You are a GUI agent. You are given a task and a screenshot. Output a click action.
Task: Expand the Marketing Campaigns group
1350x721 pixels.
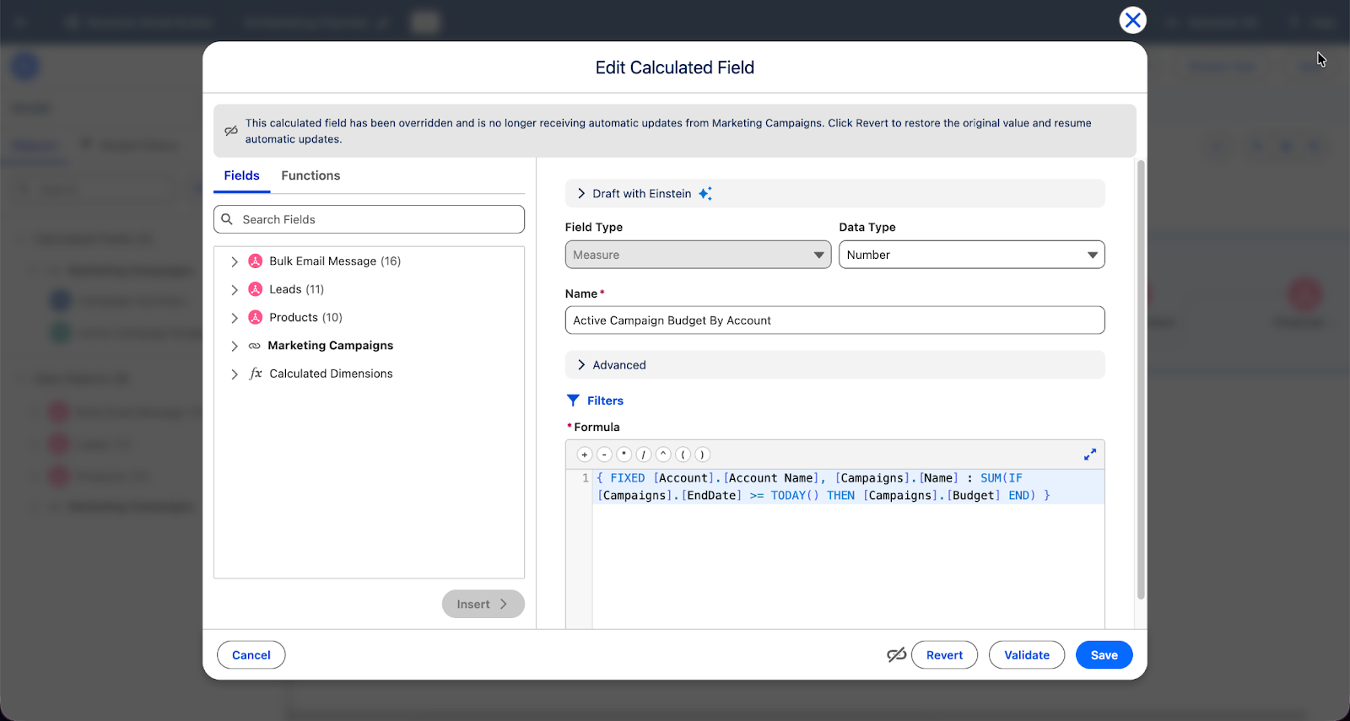point(235,346)
